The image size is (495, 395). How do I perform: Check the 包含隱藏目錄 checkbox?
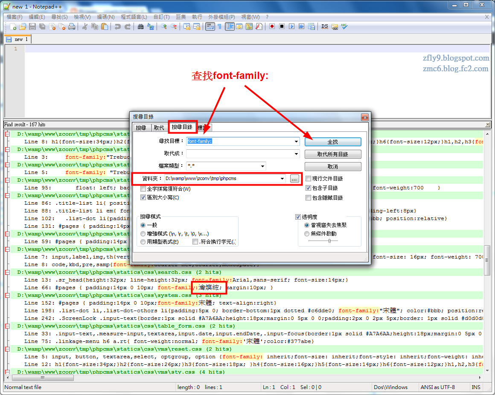(x=309, y=198)
